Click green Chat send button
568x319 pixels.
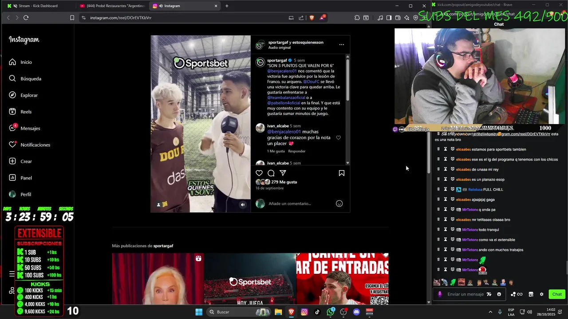pyautogui.click(x=556, y=294)
